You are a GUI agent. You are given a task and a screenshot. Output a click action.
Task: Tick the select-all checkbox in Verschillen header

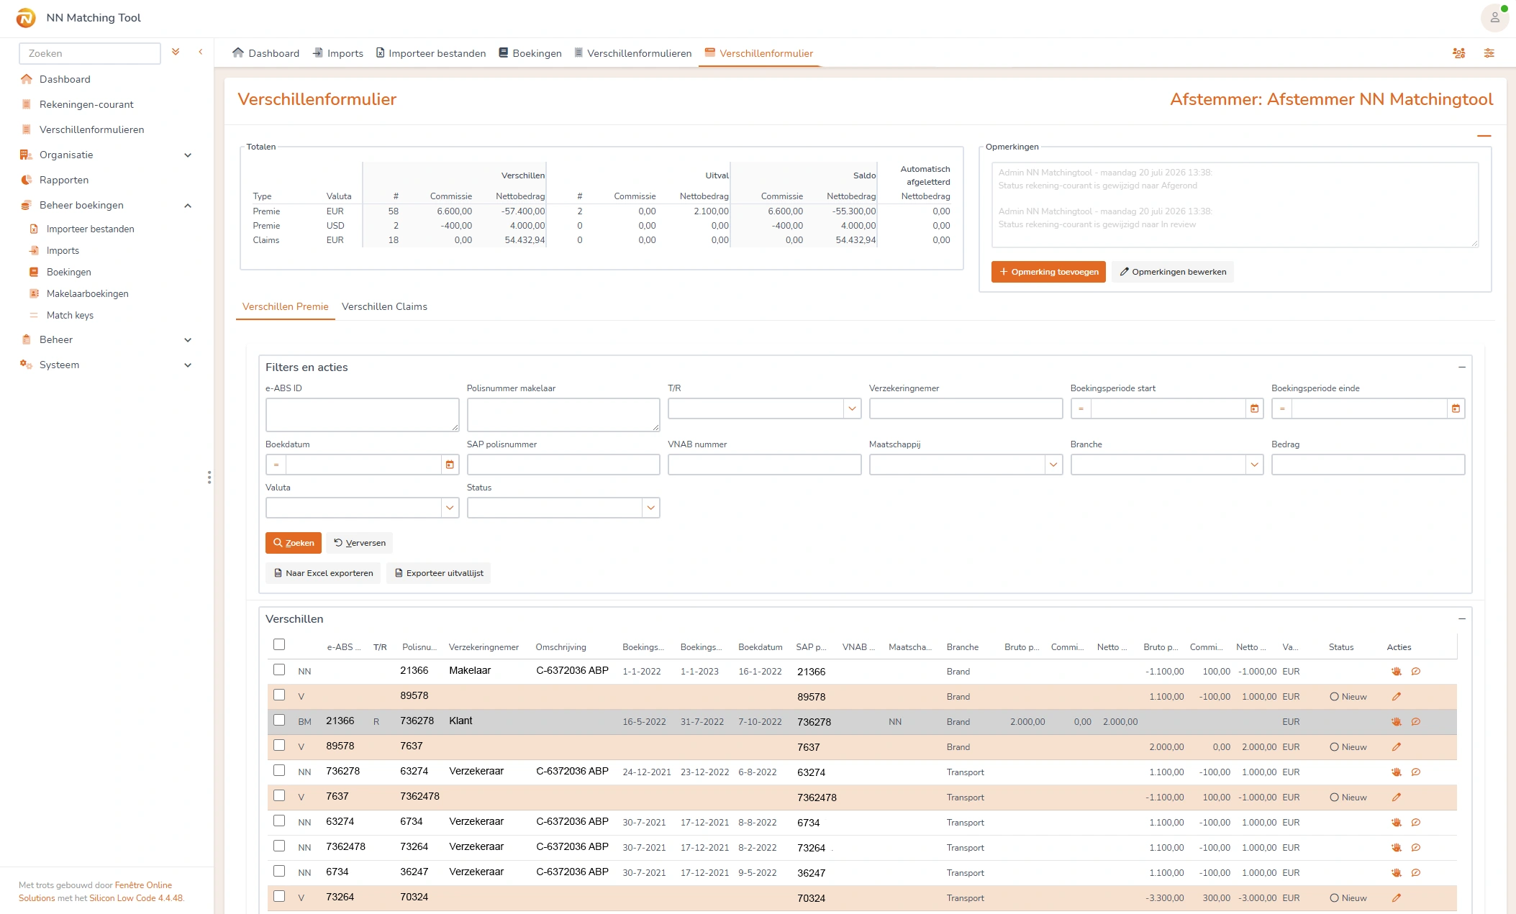[279, 644]
